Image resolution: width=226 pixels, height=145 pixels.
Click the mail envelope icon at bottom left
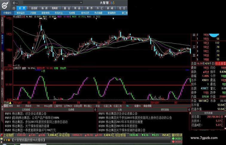click(x=1, y=139)
